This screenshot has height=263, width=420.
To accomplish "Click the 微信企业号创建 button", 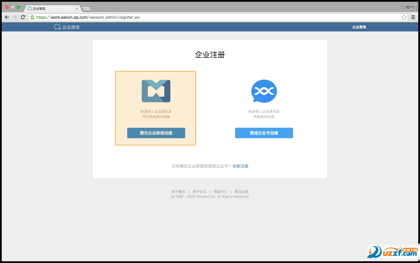I will point(264,133).
